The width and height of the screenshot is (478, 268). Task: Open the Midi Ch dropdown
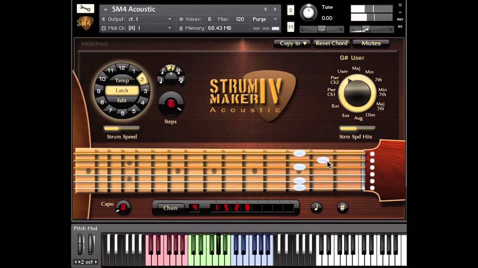tap(136, 28)
